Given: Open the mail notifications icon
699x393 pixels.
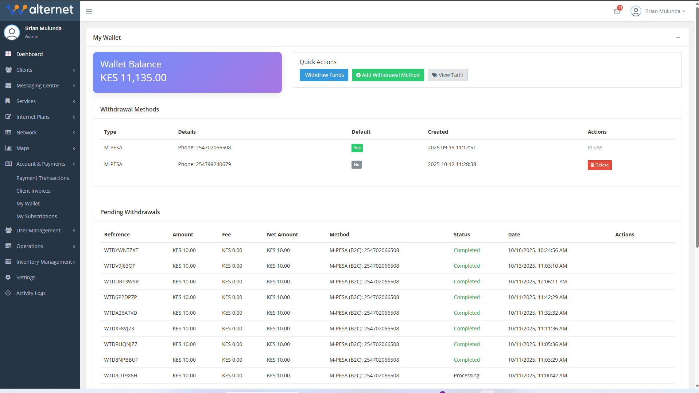Looking at the screenshot, I should pos(617,11).
